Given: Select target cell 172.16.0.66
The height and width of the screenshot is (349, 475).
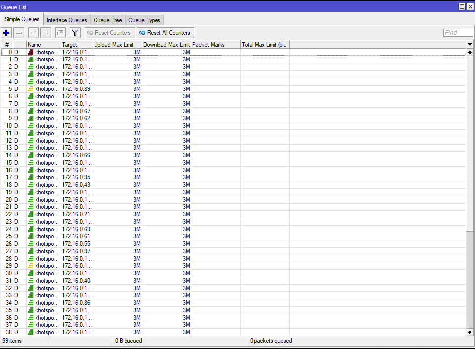Looking at the screenshot, I should pyautogui.click(x=76, y=155).
